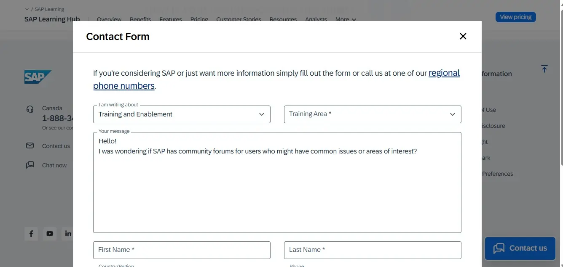
Task: Open the YouTube social icon
Action: [50, 234]
